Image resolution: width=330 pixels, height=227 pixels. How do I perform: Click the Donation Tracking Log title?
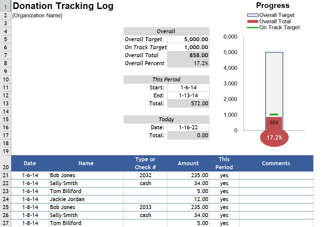(x=63, y=6)
